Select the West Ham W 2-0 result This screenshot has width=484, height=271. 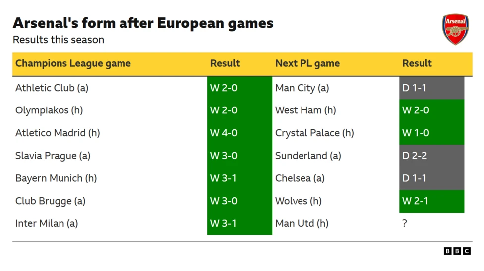point(431,110)
